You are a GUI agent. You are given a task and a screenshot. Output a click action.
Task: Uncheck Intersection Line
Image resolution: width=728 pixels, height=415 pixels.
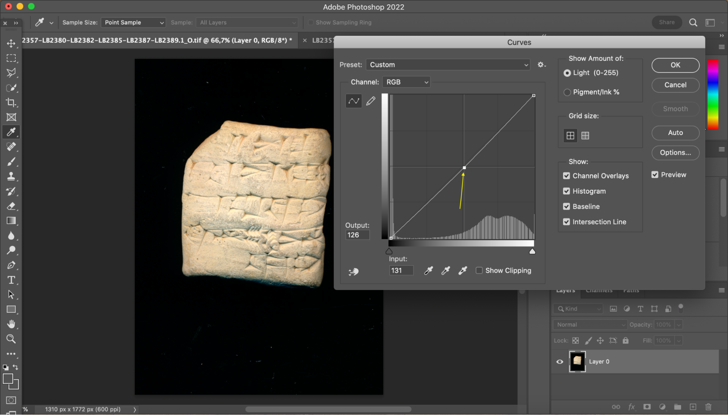(x=566, y=222)
